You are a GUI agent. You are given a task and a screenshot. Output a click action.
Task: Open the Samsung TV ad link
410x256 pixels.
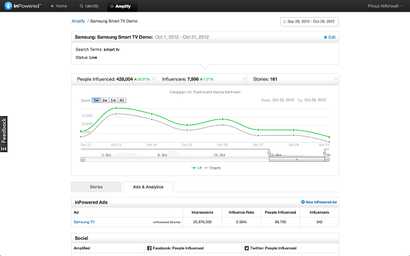(84, 222)
